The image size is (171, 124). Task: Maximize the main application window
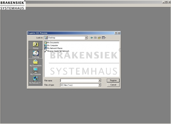click(166, 2)
